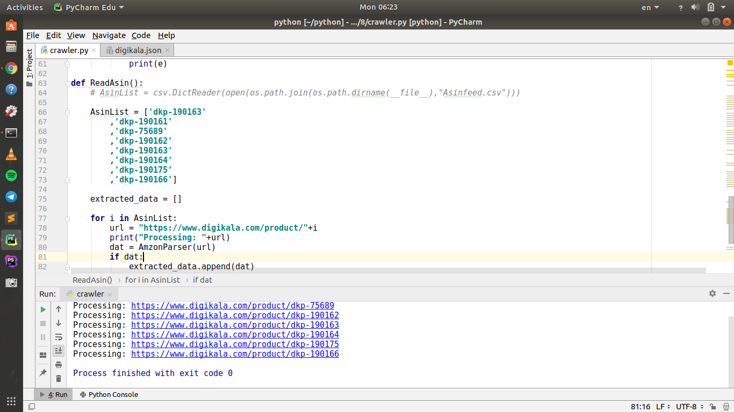Click Down the stack trace arrow
This screenshot has height=412, width=734.
[59, 323]
